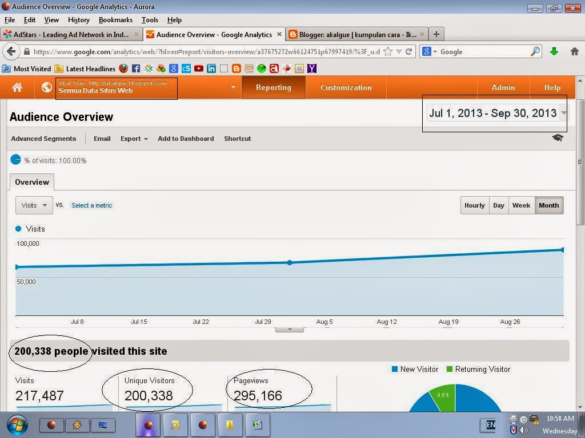Click the search magnifier icon in search box

(535, 51)
